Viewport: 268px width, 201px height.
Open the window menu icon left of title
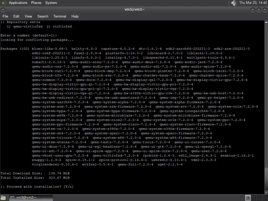3,10
